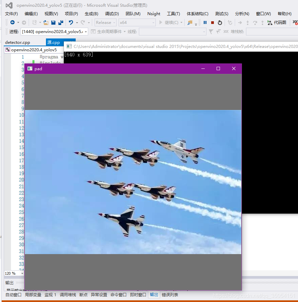The width and height of the screenshot is (298, 302).
Task: Pause debugging with Break All icon
Action: click(x=205, y=23)
